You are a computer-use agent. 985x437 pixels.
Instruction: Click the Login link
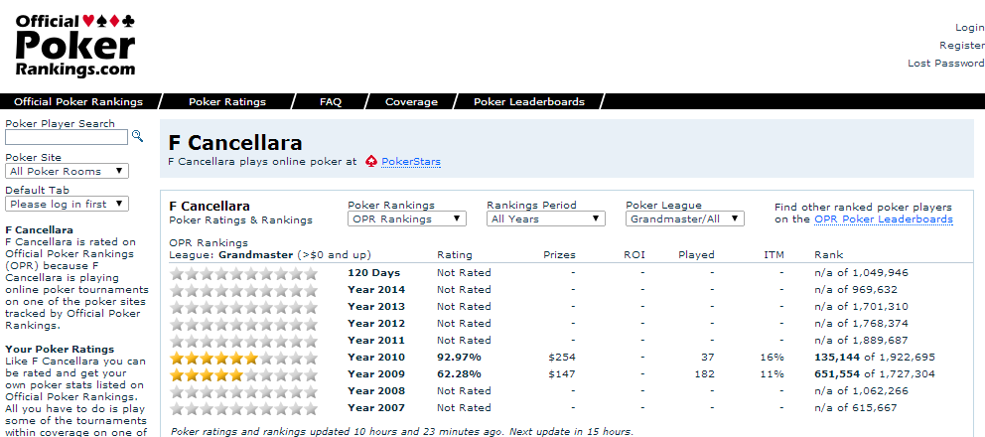point(969,28)
